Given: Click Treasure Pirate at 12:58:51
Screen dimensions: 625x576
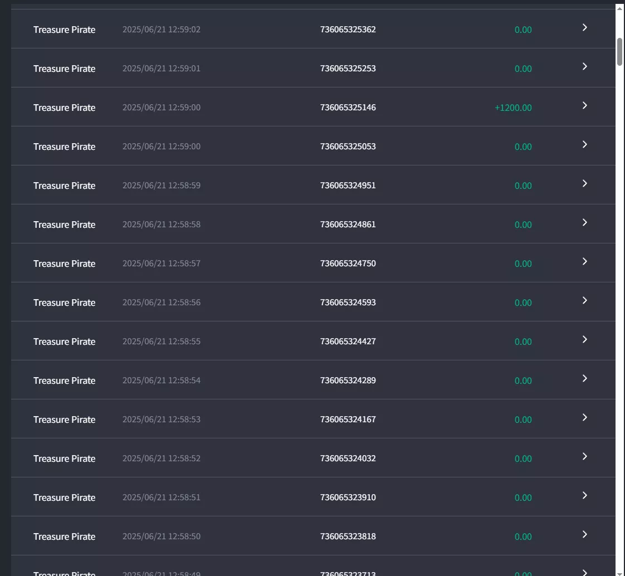Looking at the screenshot, I should point(64,497).
